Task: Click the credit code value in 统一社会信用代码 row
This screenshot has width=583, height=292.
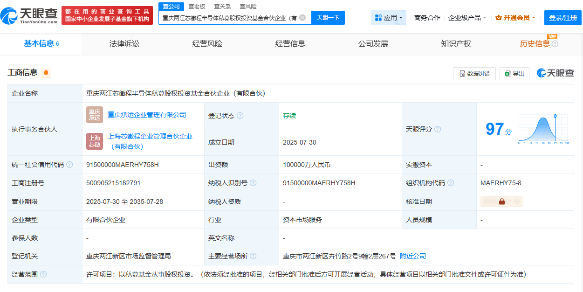Action: tap(123, 165)
